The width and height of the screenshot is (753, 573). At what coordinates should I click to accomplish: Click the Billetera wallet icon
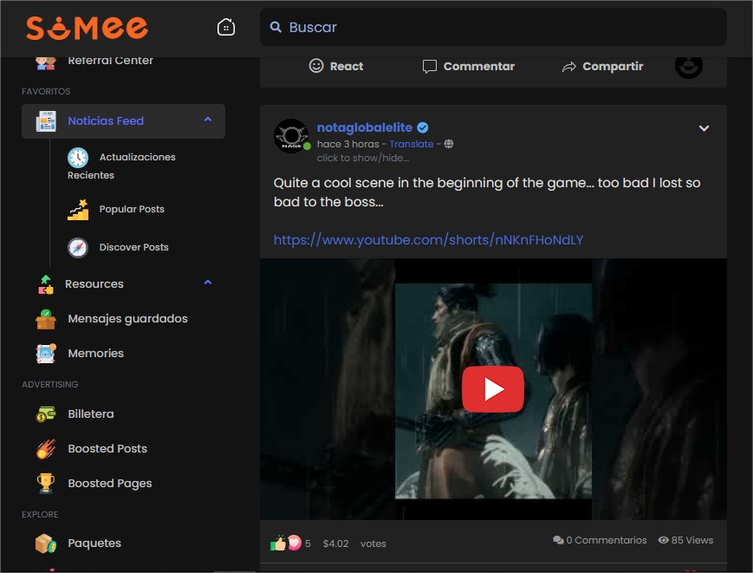click(x=46, y=414)
